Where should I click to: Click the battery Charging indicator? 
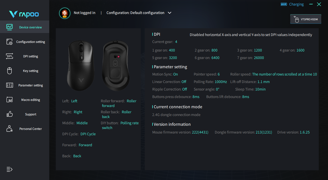tap(292, 4)
